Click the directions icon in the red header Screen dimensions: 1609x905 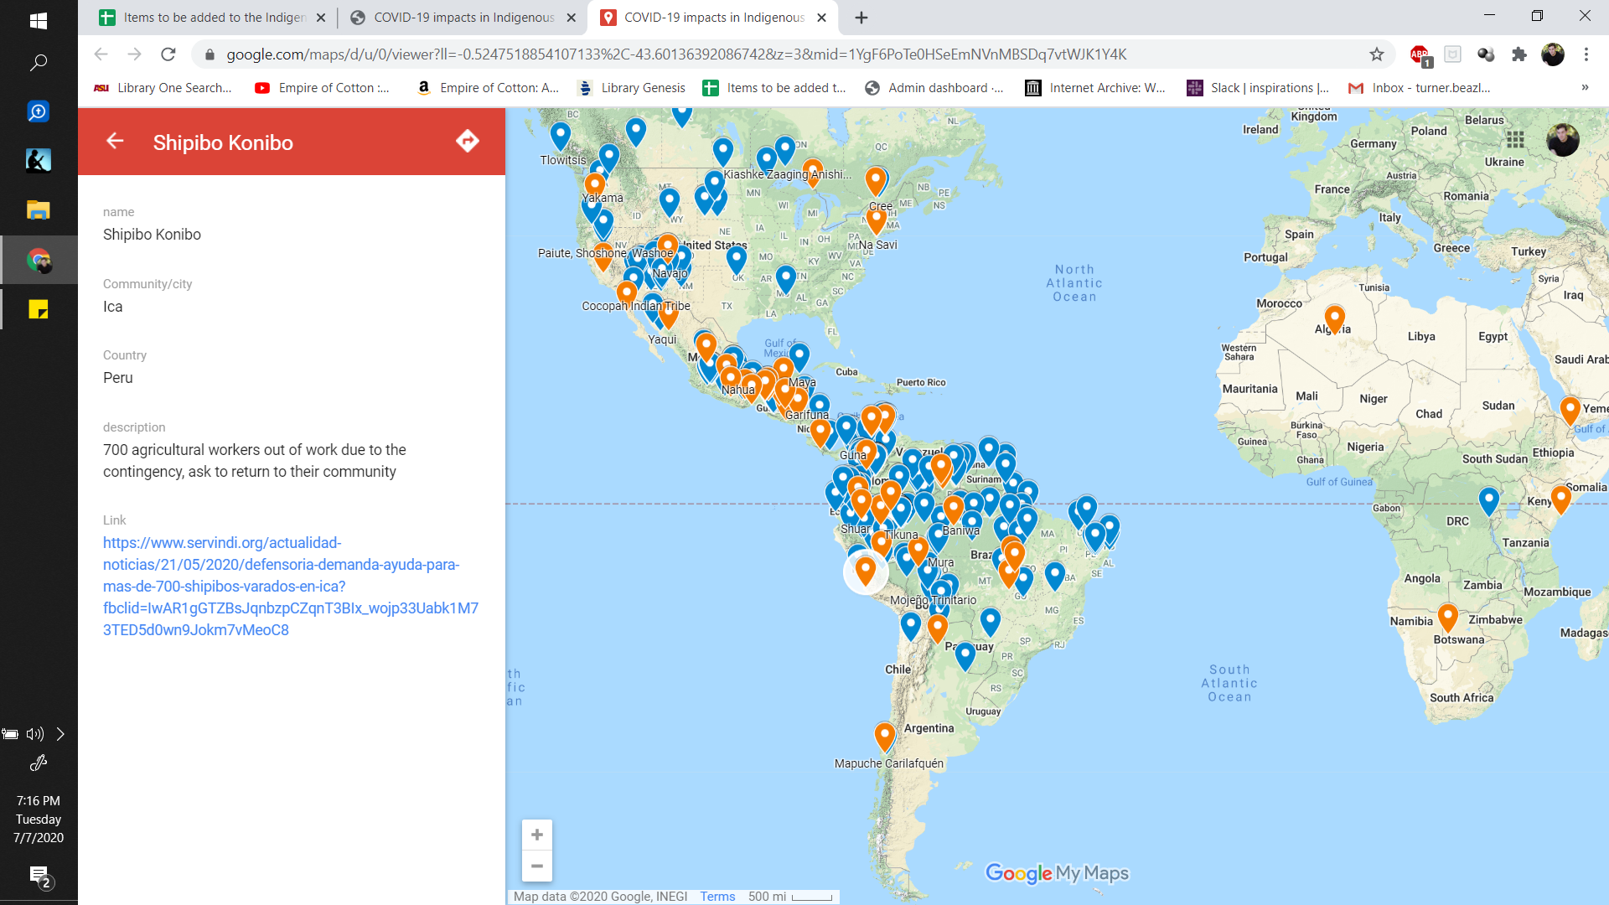point(468,141)
